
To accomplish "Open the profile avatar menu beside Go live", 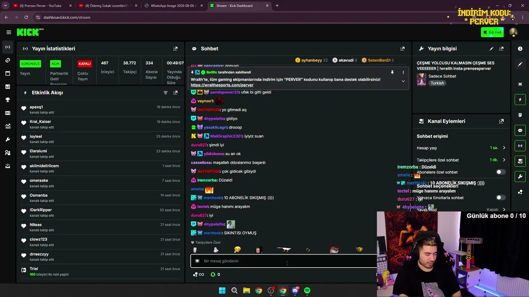I will [x=513, y=32].
